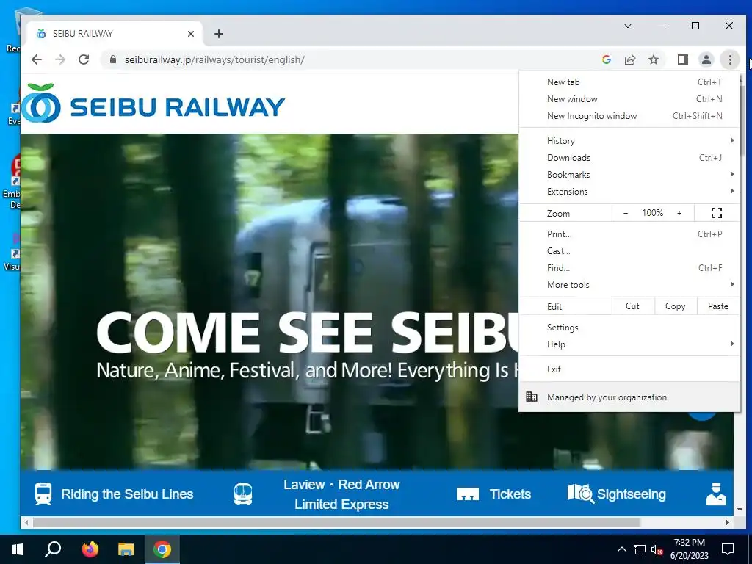
Task: Click the three-dot Chrome menu button
Action: pos(730,59)
